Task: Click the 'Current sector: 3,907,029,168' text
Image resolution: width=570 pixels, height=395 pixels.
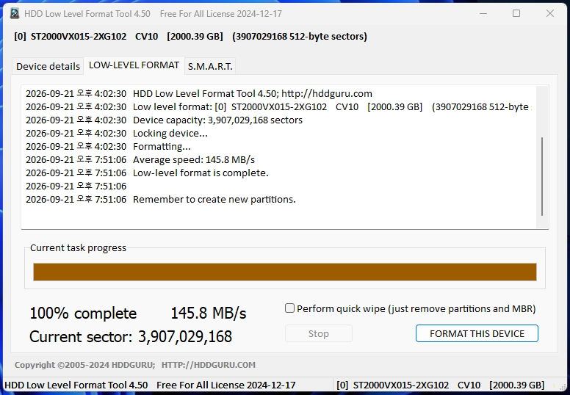Action: [131, 336]
